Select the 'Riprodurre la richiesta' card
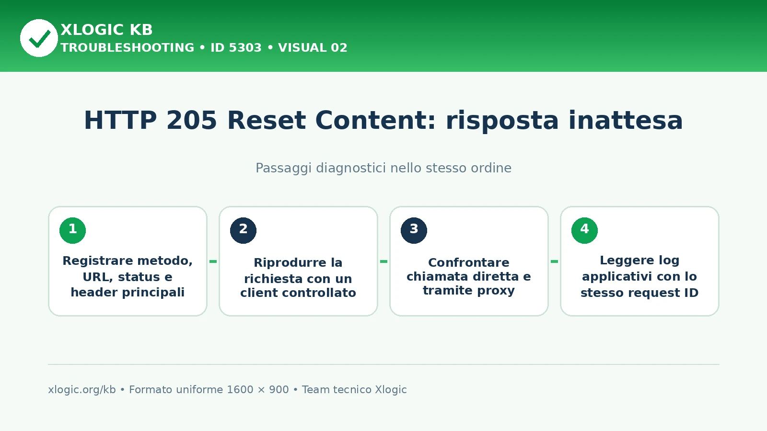767x431 pixels. (299, 261)
